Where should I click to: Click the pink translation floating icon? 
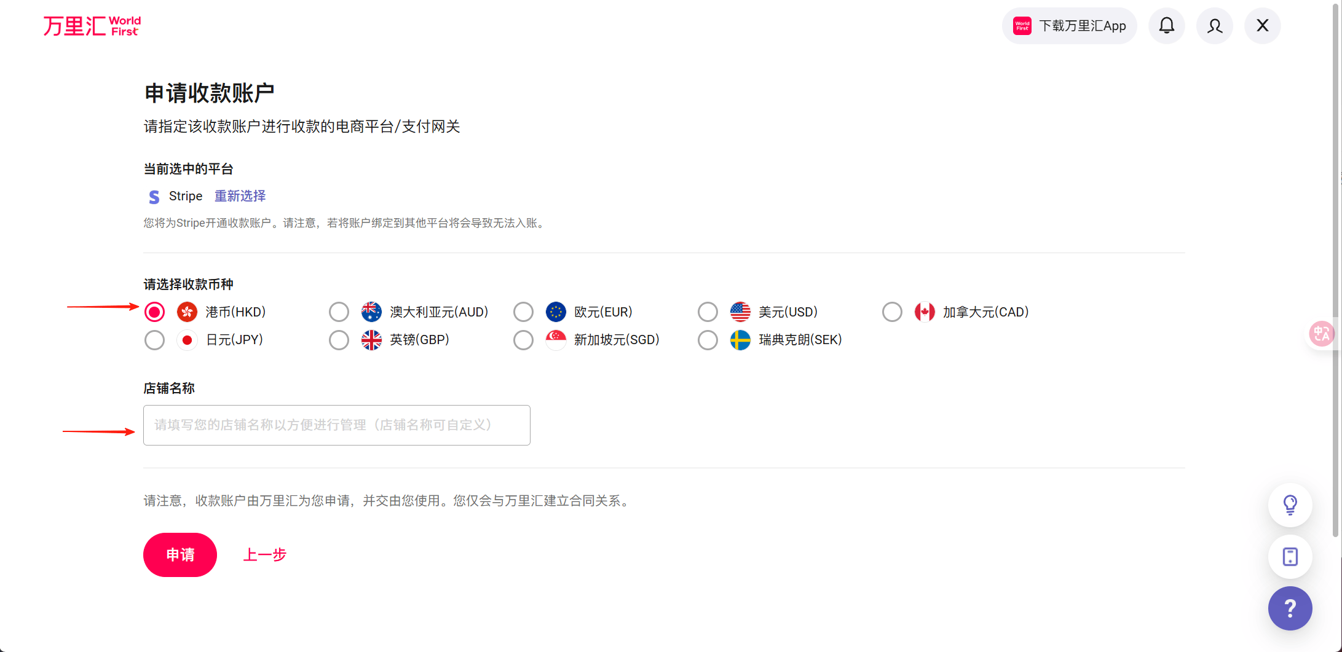point(1321,334)
